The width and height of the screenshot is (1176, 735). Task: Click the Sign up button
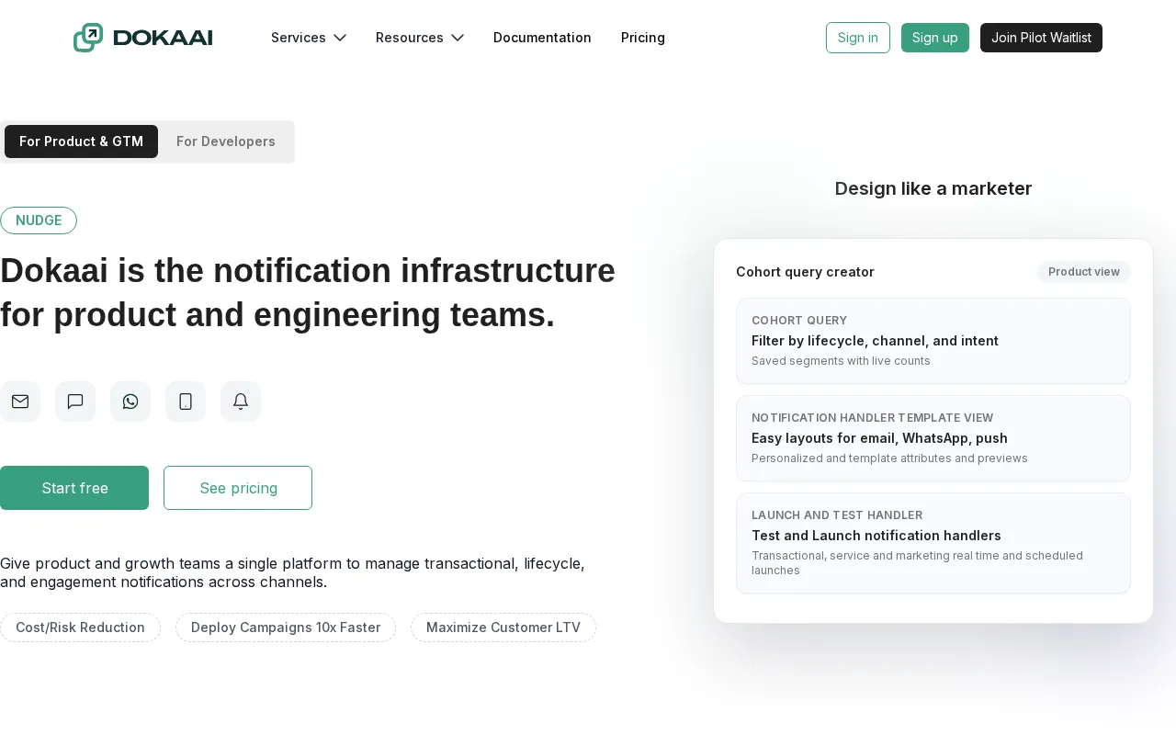[x=935, y=38]
